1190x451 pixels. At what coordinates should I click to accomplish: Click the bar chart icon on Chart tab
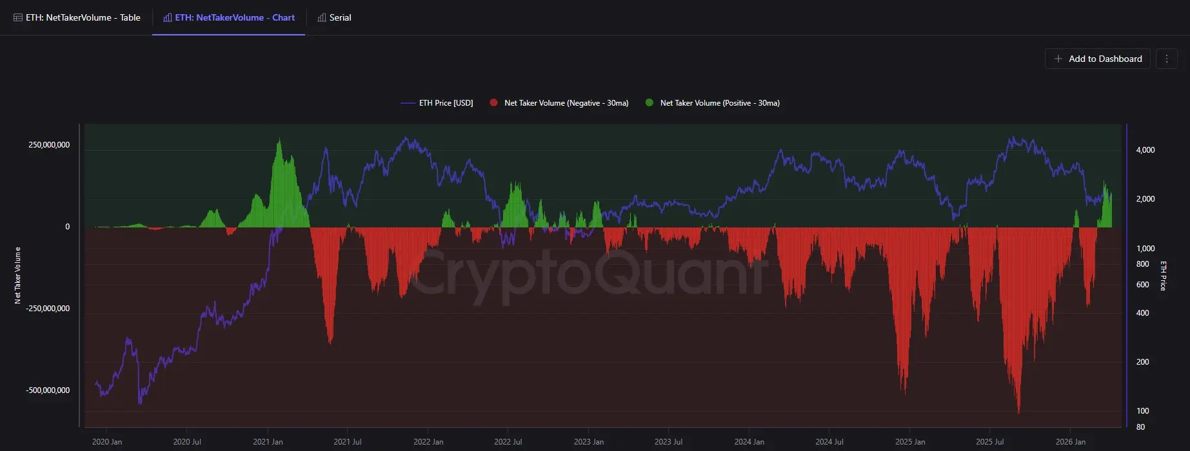point(168,18)
